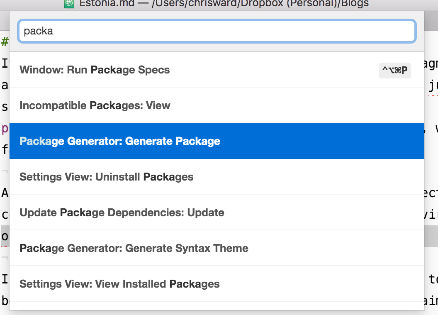This screenshot has height=315, width=438.
Task: Run the Window: Run Package Specs command
Action: pos(95,70)
